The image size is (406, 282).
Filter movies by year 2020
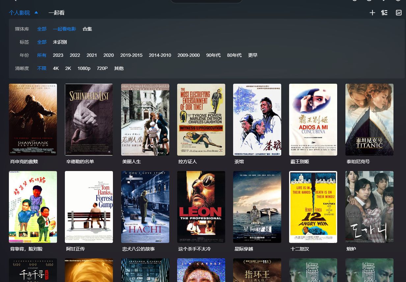click(108, 55)
